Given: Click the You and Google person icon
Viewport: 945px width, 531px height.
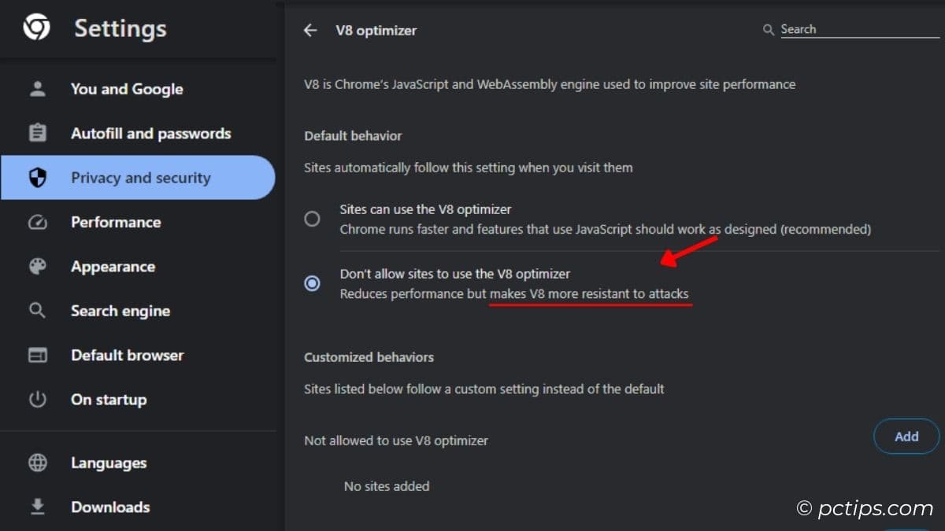Looking at the screenshot, I should pyautogui.click(x=37, y=89).
